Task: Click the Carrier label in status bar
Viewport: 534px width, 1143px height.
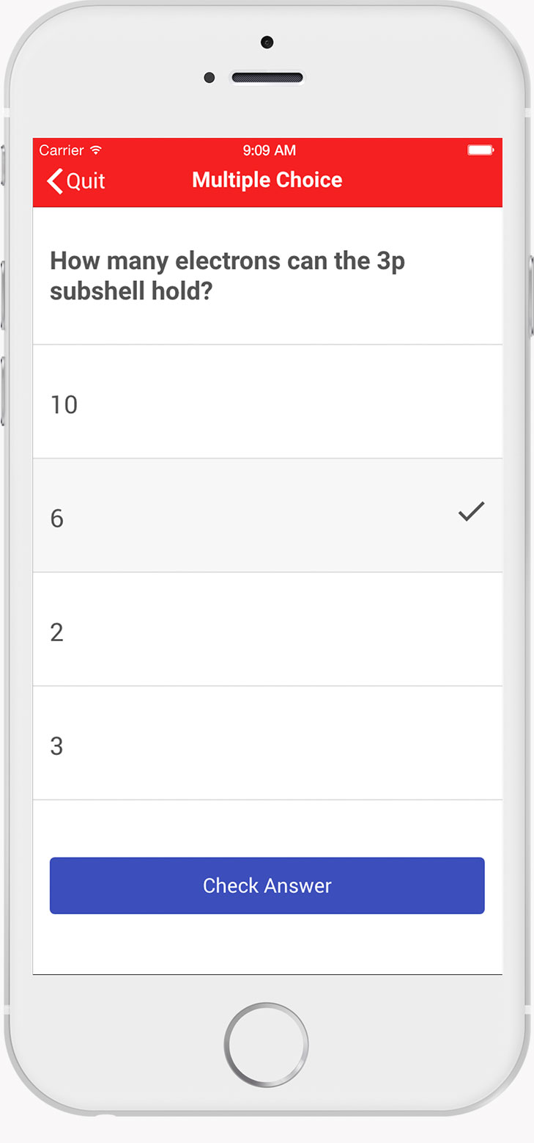Action: coord(62,150)
